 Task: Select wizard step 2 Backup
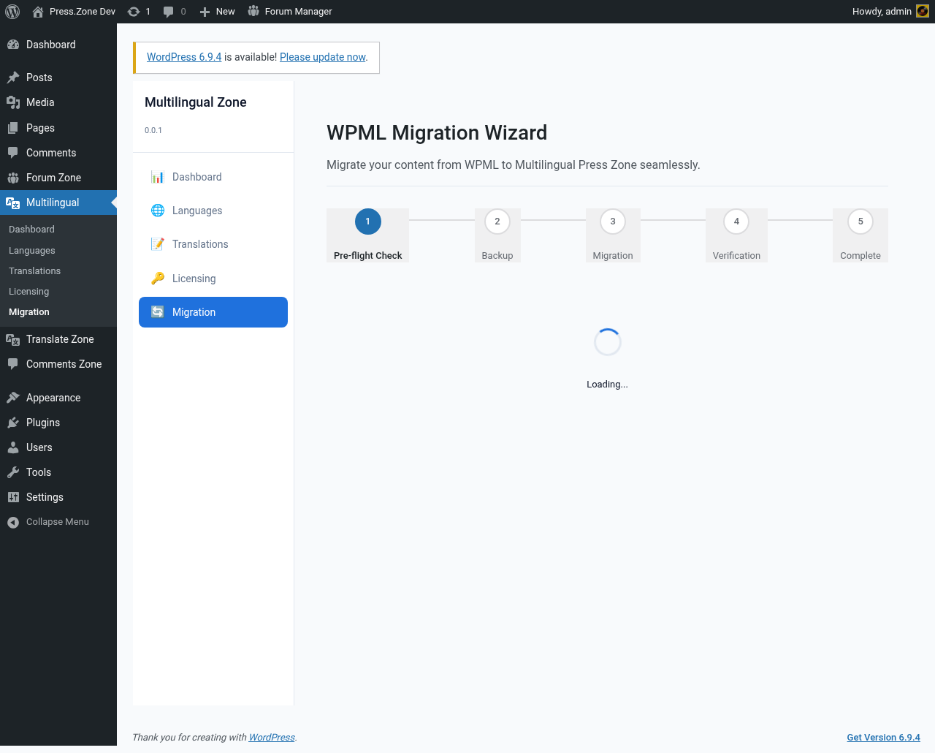click(x=497, y=235)
